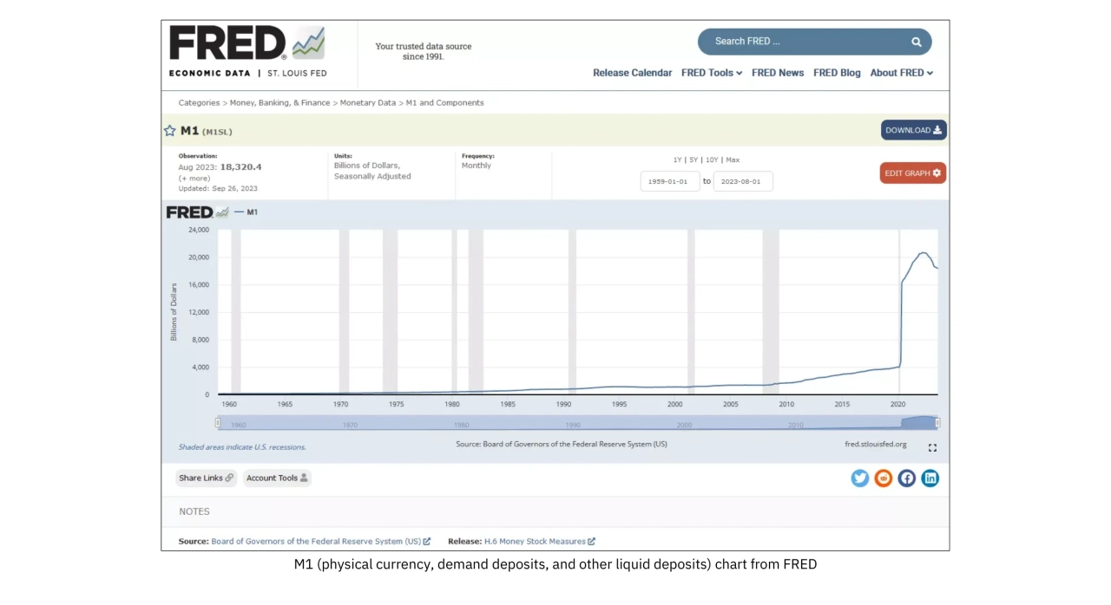The width and height of the screenshot is (1111, 605).
Task: Expand the FRED Tools menu
Action: click(711, 73)
